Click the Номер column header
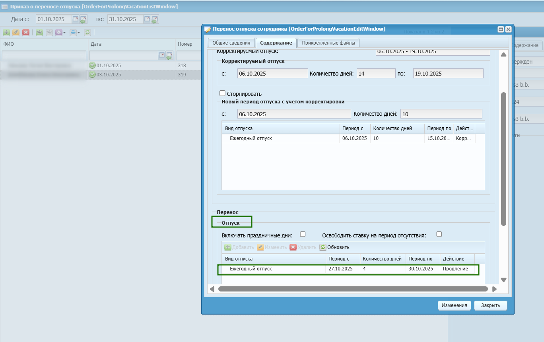Viewport: 544px width, 342px height. click(189, 44)
